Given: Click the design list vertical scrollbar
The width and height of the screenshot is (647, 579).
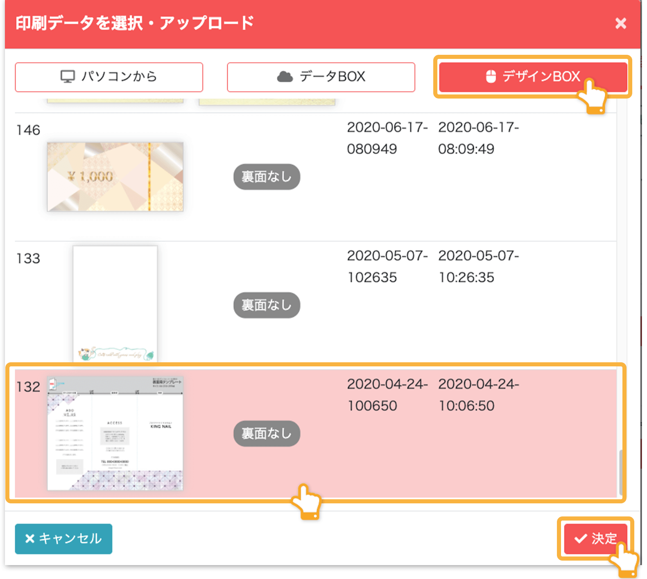Looking at the screenshot, I should (x=621, y=472).
